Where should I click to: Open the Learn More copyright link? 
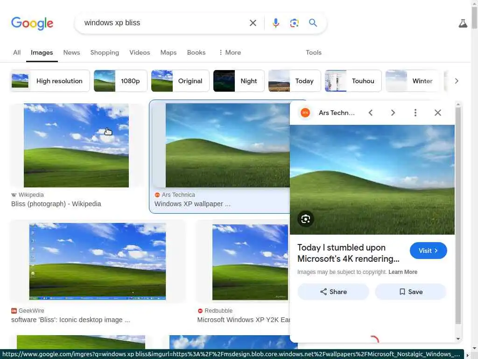pos(403,272)
